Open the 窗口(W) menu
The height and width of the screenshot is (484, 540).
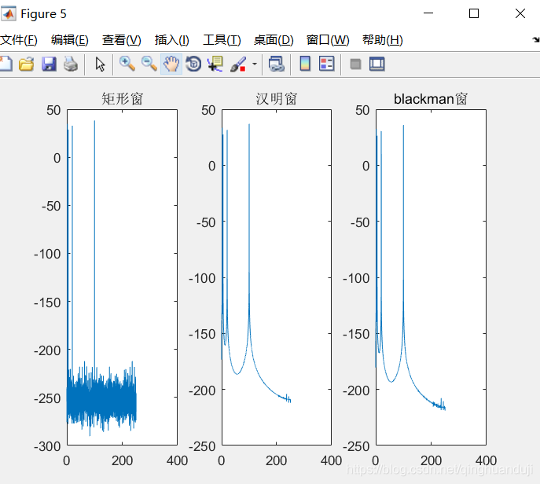pos(328,40)
